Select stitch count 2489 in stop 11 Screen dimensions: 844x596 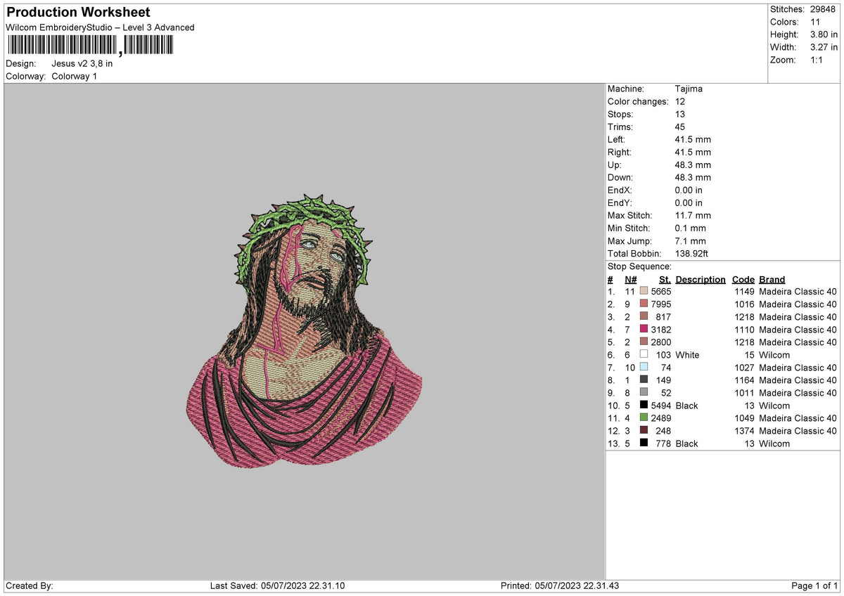tap(661, 418)
